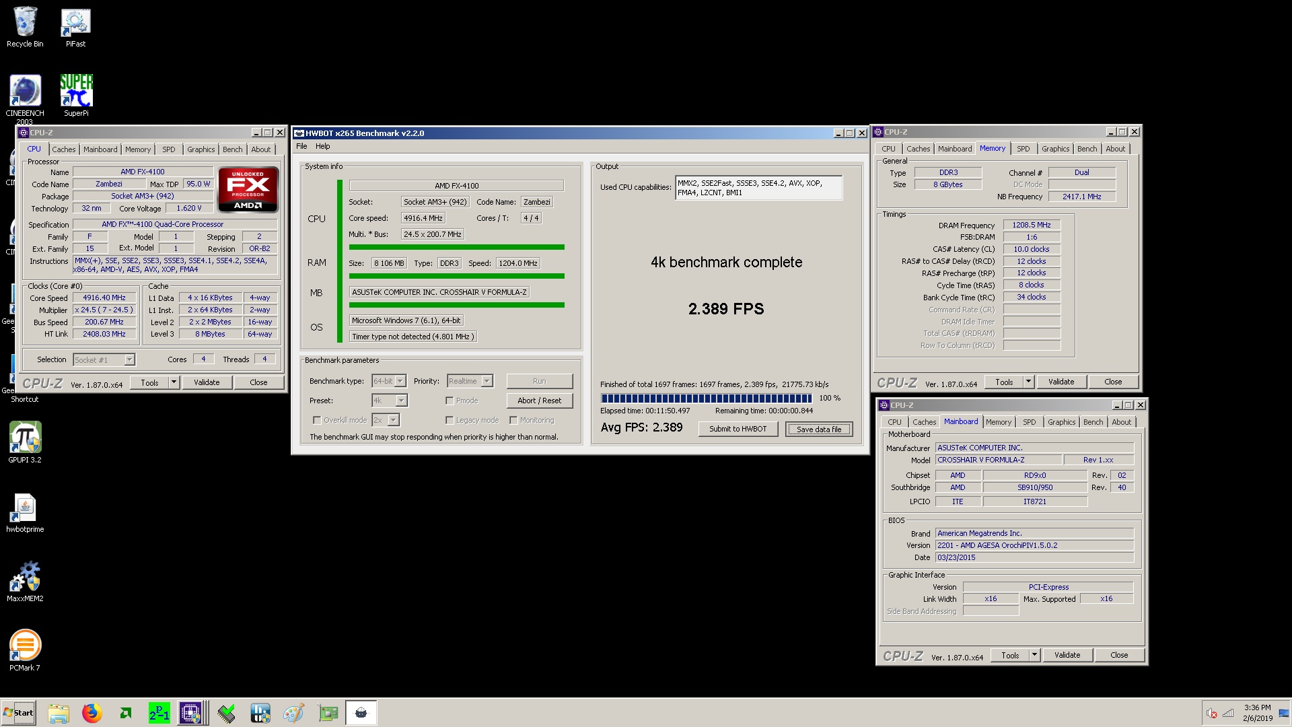Click the Save data file button

(819, 429)
